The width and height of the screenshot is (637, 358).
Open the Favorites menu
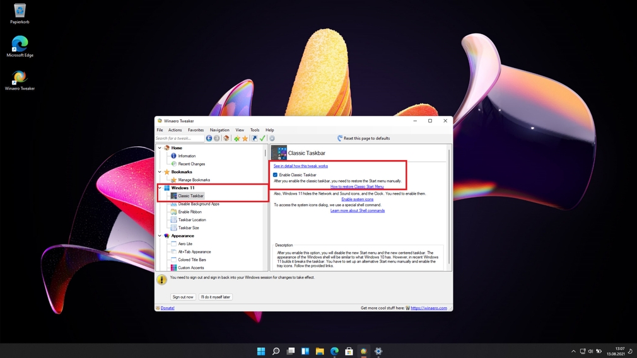pyautogui.click(x=196, y=130)
